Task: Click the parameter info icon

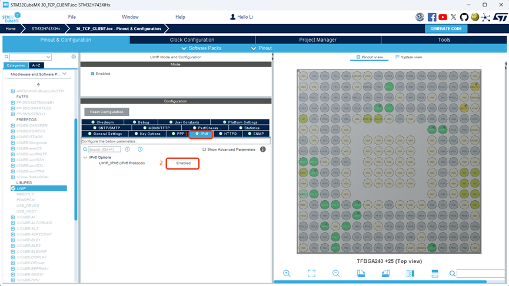Action: (263, 149)
